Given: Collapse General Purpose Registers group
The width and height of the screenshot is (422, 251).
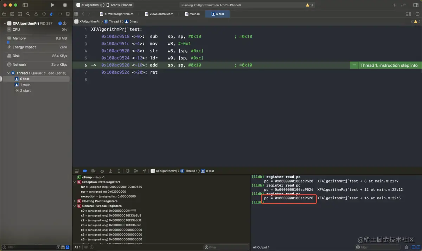Looking at the screenshot, I should click(75, 206).
